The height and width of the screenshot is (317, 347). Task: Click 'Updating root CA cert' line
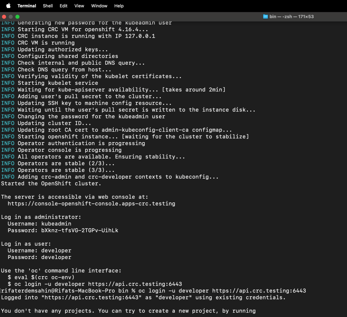coord(116,130)
